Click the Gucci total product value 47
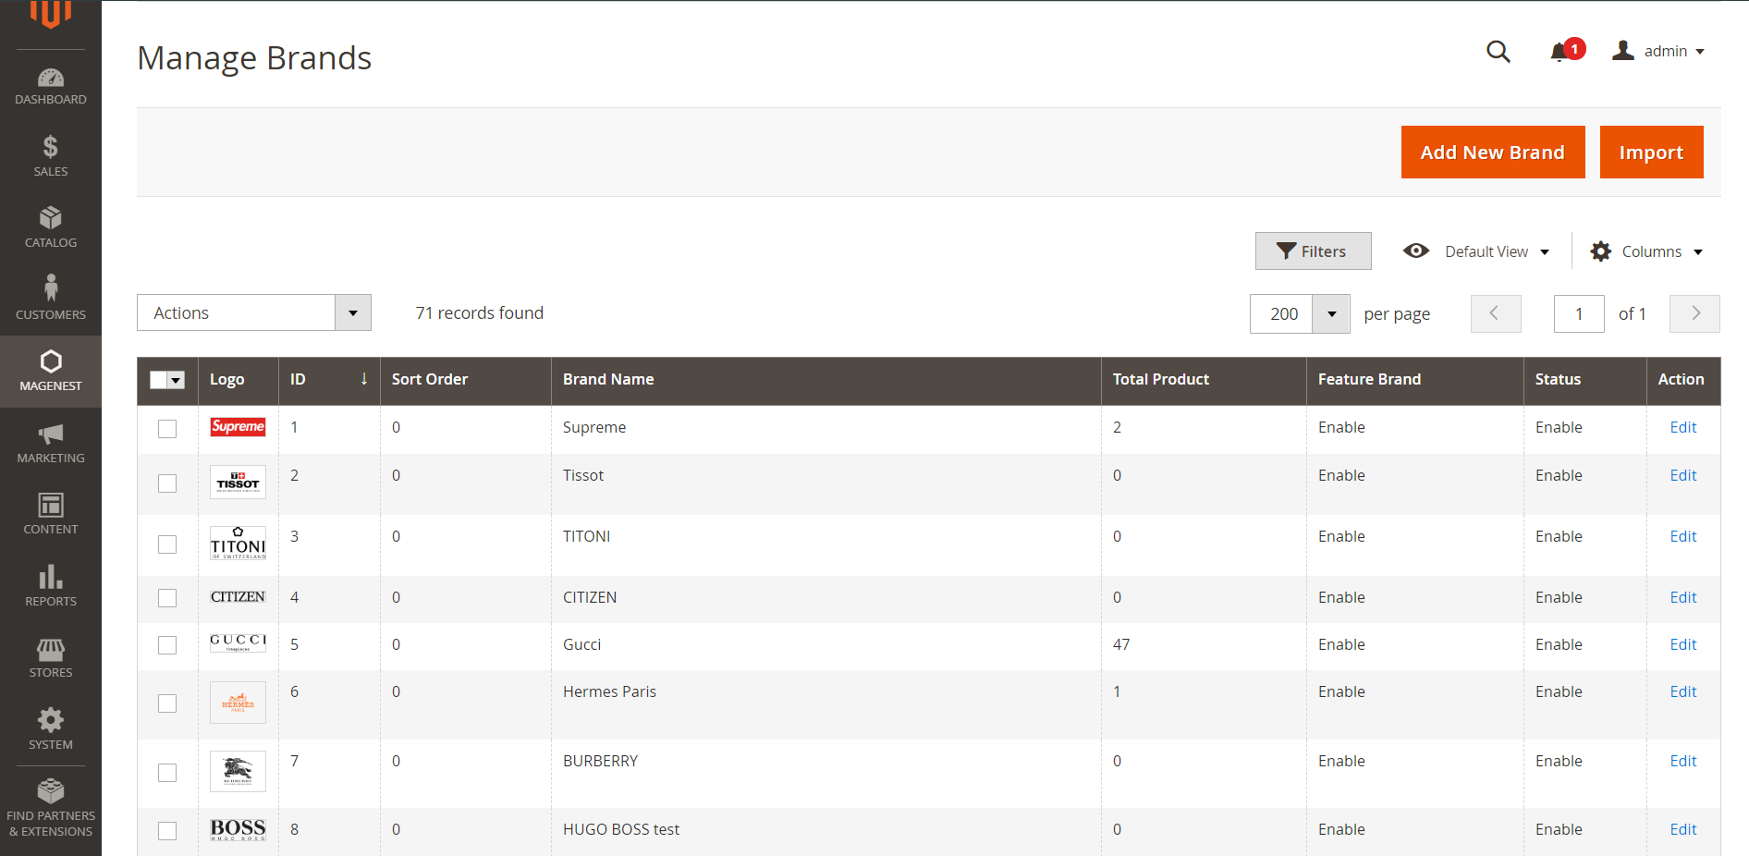The image size is (1749, 856). 1121,644
